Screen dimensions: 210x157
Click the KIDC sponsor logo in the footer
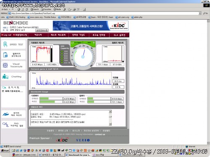[x=62, y=140]
